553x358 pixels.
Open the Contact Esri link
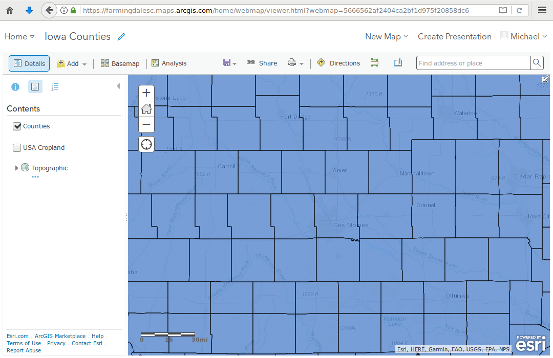87,343
